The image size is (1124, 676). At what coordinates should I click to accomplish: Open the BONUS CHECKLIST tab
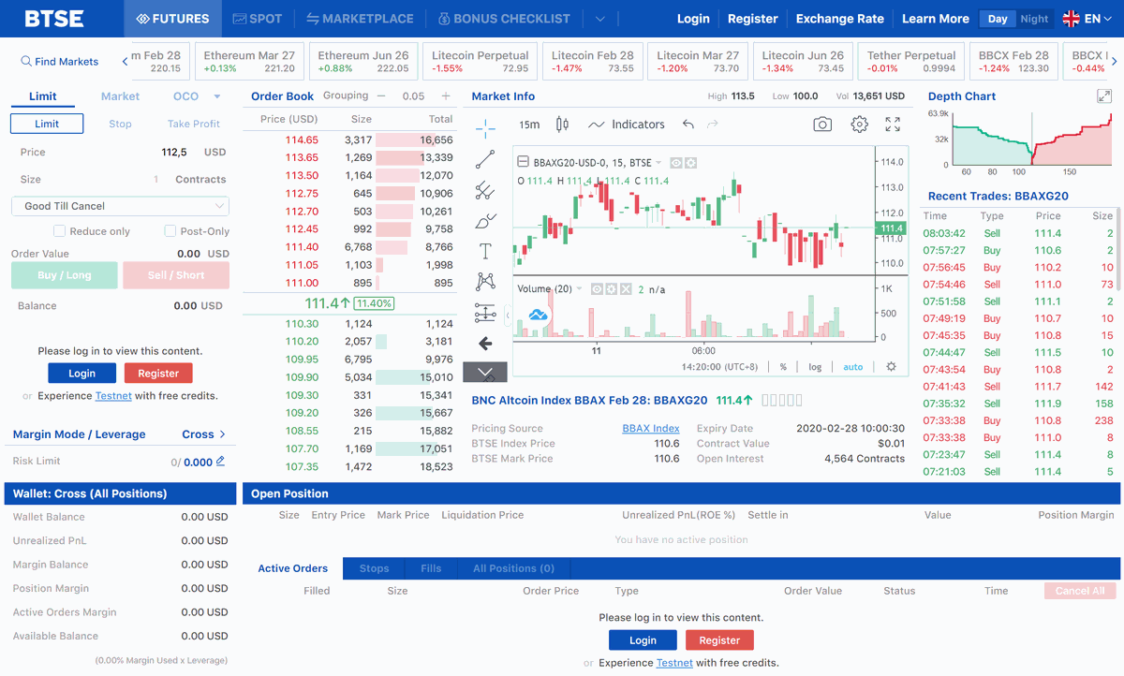tap(504, 19)
